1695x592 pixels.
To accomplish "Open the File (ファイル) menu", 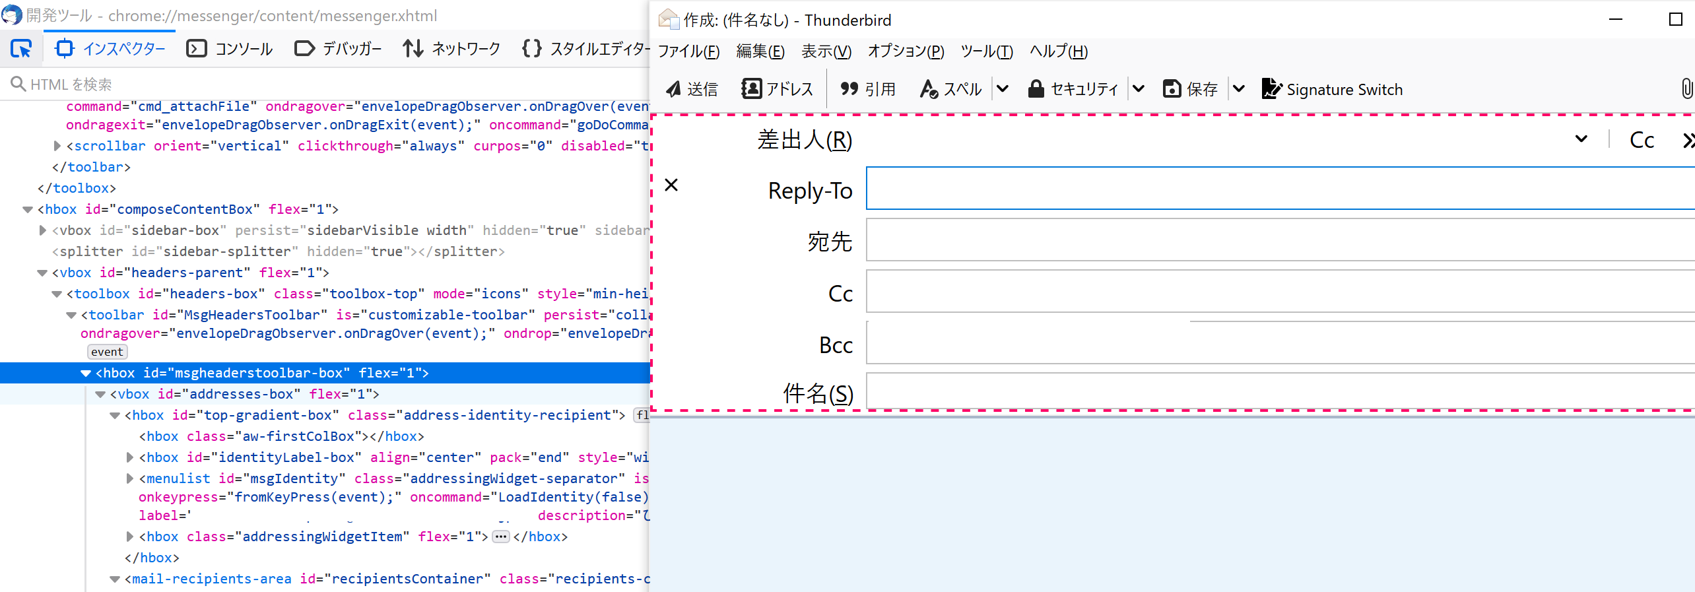I will [x=688, y=51].
